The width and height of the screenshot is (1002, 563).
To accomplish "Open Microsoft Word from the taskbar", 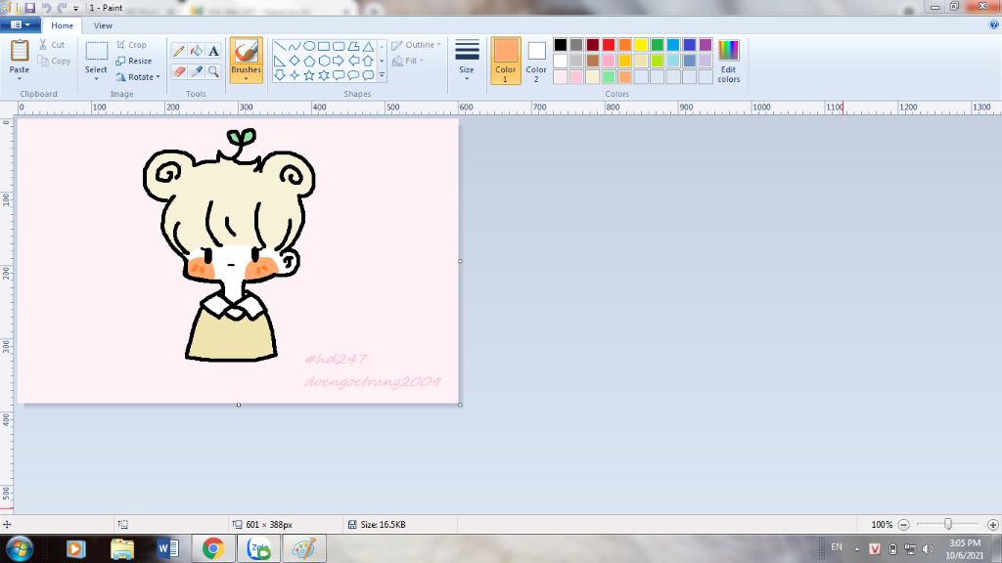I will pyautogui.click(x=168, y=548).
